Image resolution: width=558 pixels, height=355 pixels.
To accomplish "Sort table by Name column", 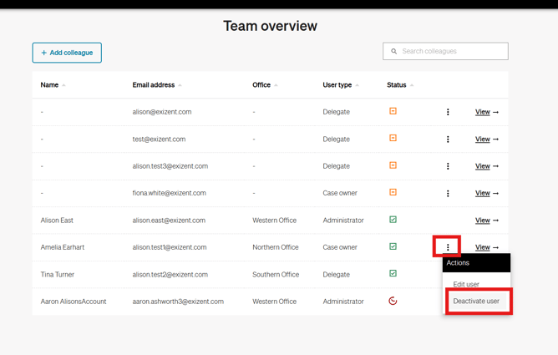I will point(53,85).
